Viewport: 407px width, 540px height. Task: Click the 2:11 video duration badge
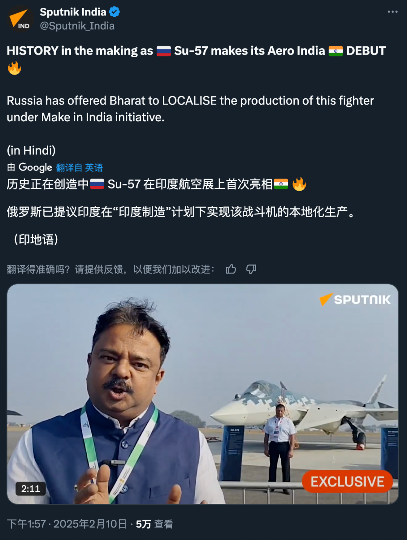(x=31, y=489)
